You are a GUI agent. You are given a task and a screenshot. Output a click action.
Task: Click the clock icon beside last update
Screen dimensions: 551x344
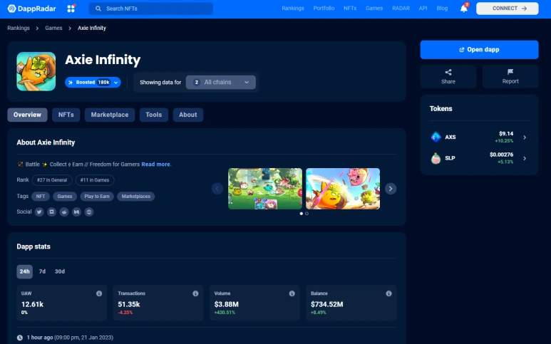pos(20,338)
